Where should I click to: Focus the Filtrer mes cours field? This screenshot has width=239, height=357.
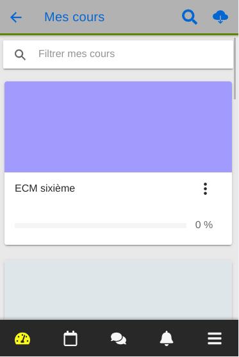[x=119, y=54]
